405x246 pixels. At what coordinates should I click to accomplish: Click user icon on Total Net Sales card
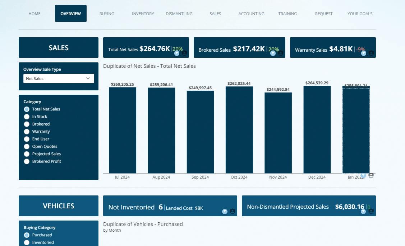pos(184,53)
